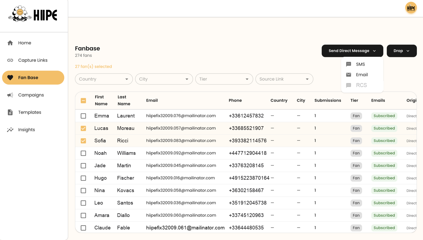Open the Campaigns section
The image size is (423, 240).
pos(33,95)
